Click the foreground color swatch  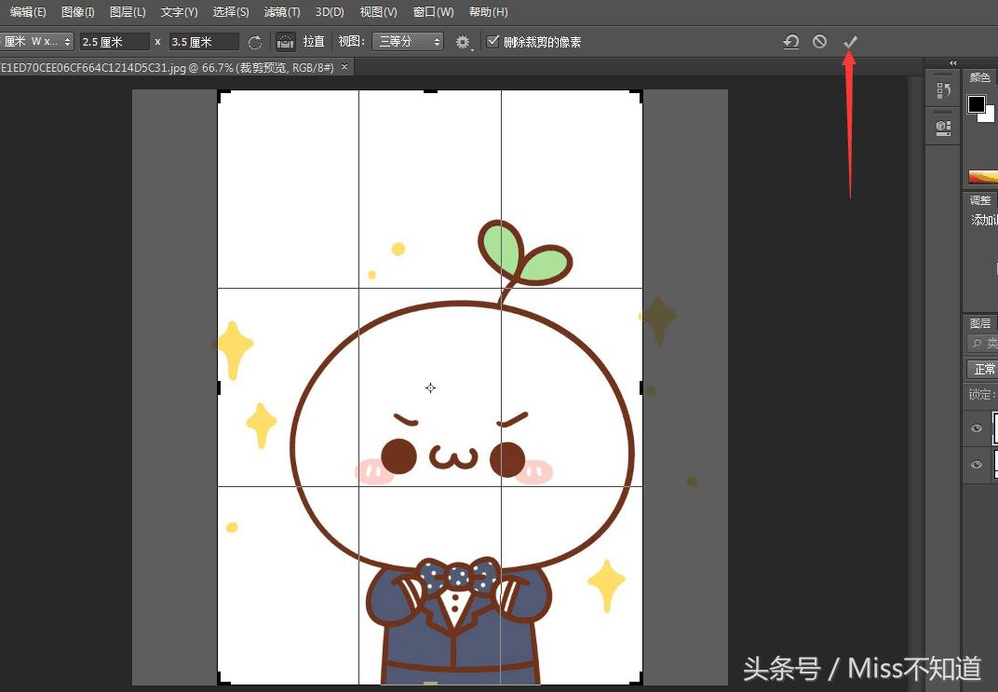(977, 105)
